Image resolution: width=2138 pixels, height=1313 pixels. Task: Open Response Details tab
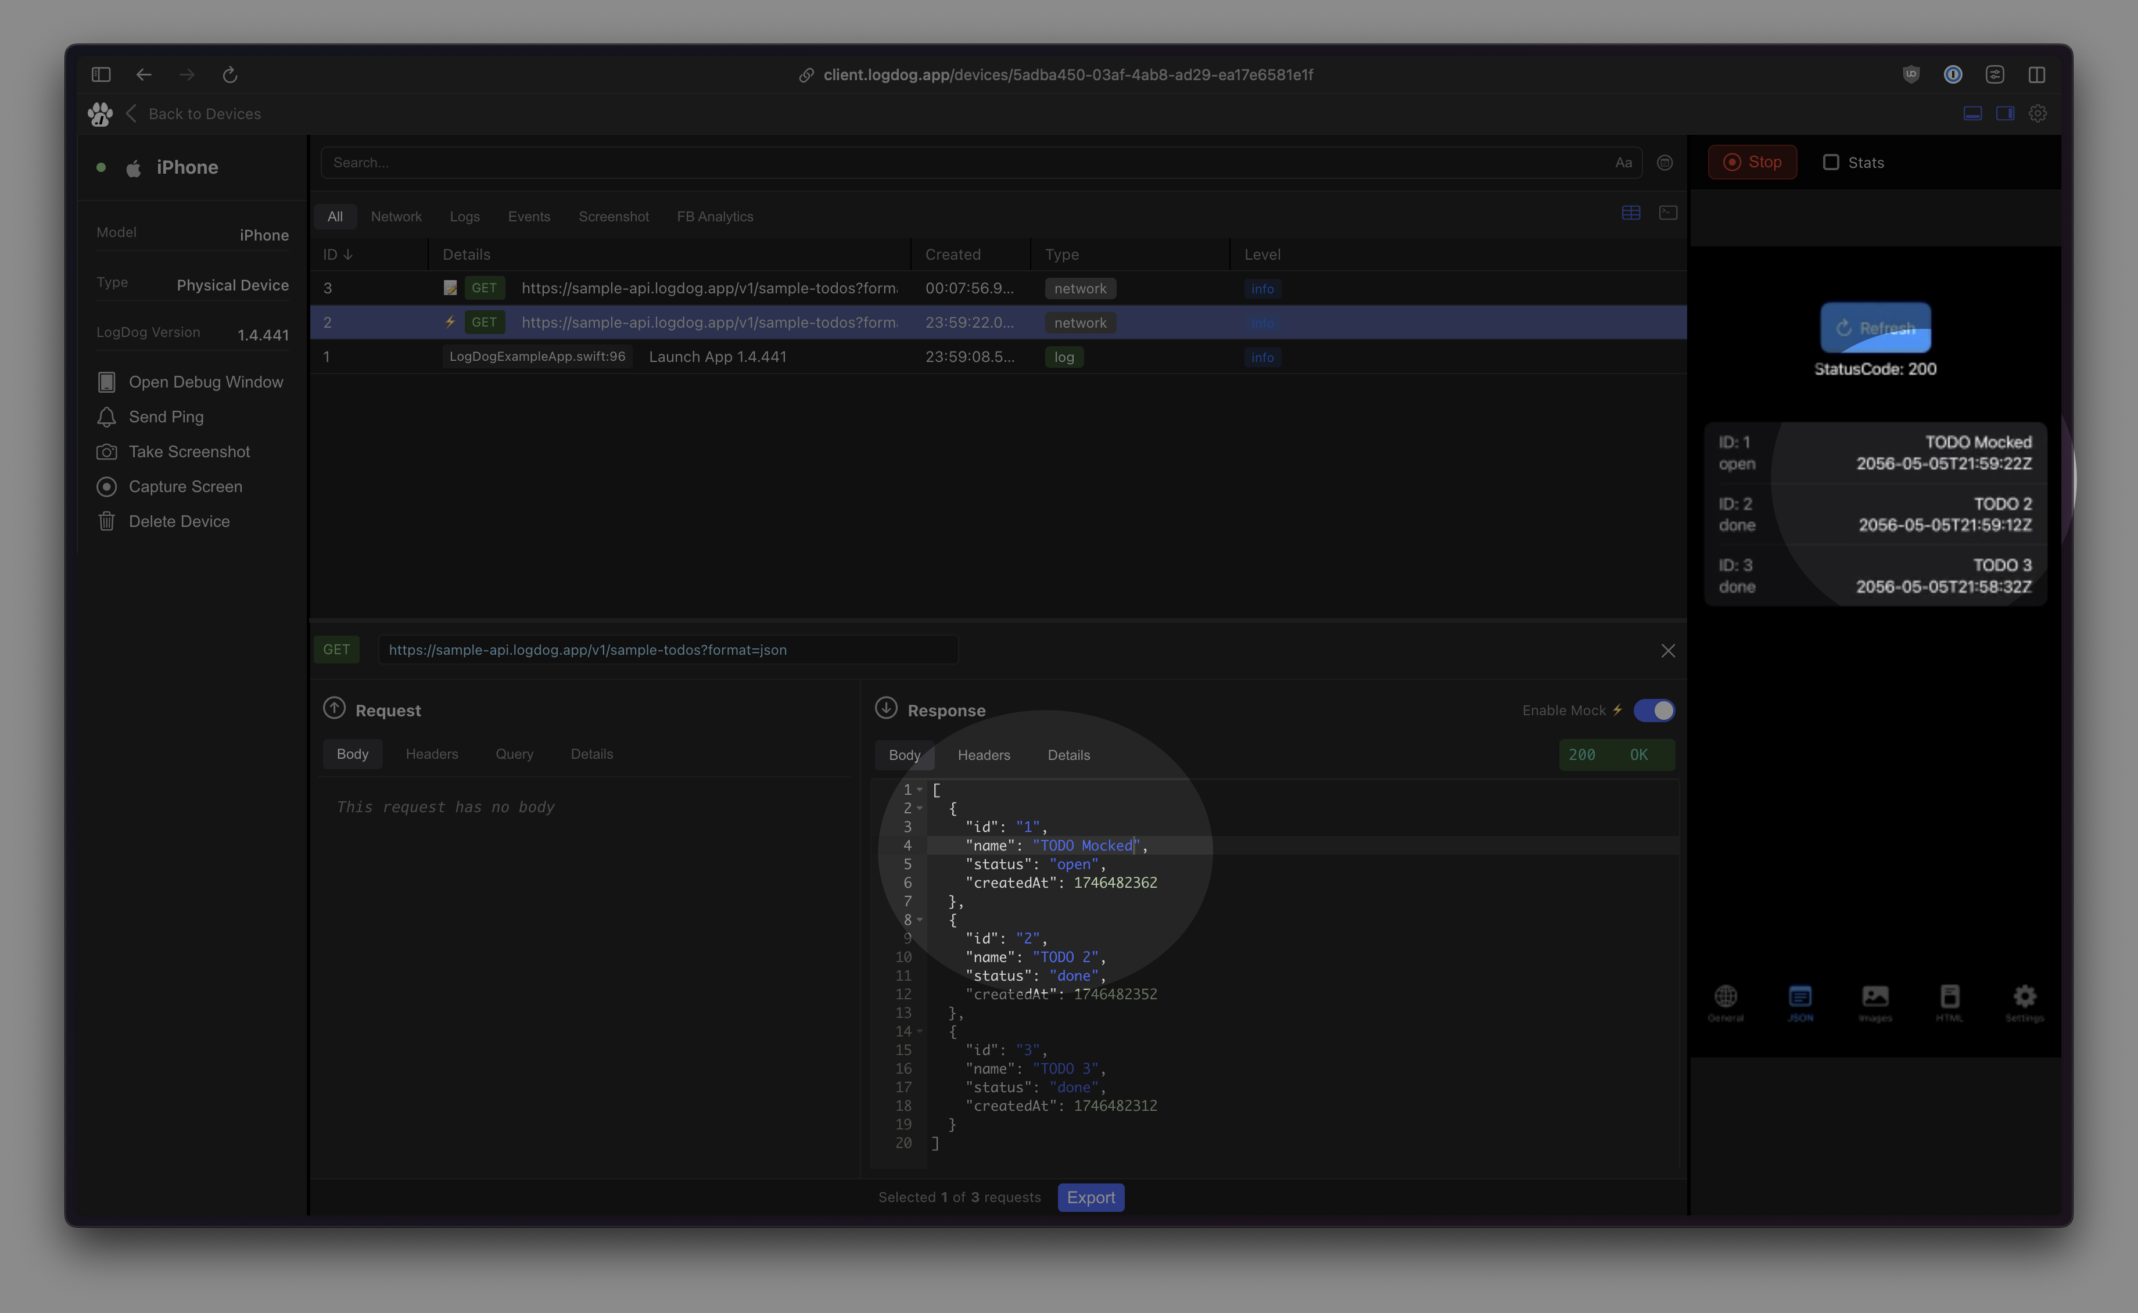pyautogui.click(x=1069, y=755)
